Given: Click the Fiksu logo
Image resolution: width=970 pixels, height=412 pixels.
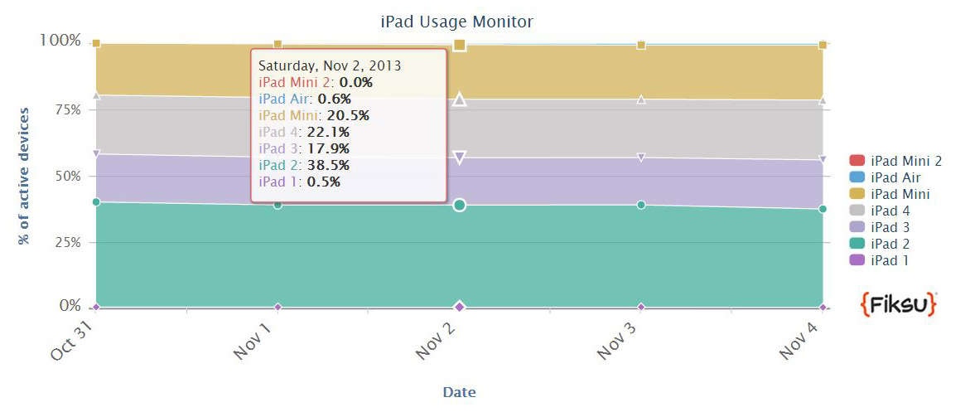Looking at the screenshot, I should pos(898,304).
